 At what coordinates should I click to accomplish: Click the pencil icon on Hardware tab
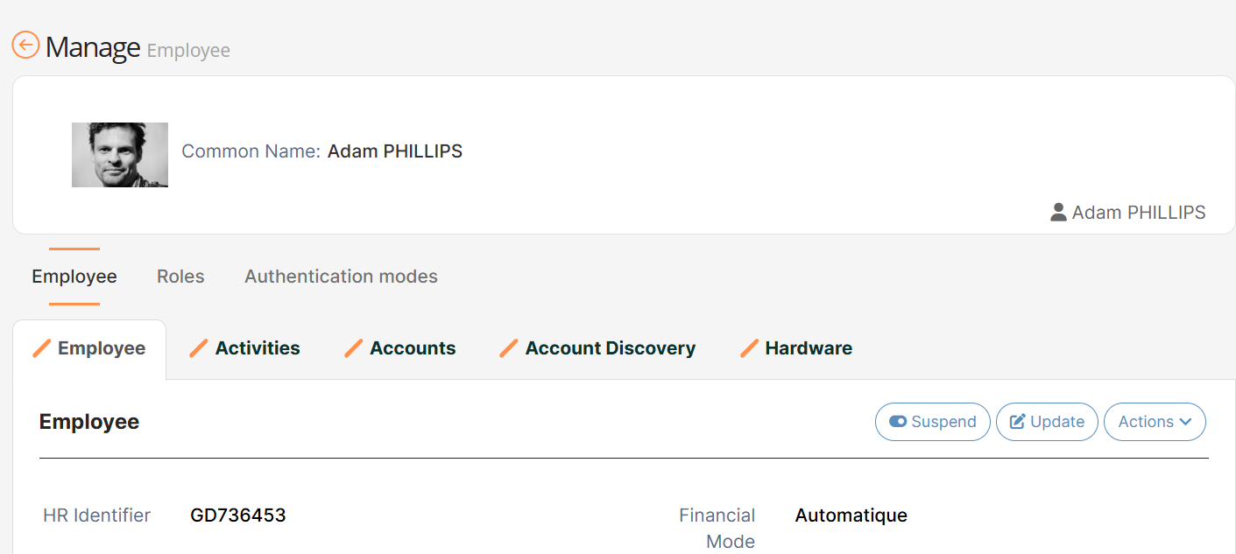coord(749,348)
